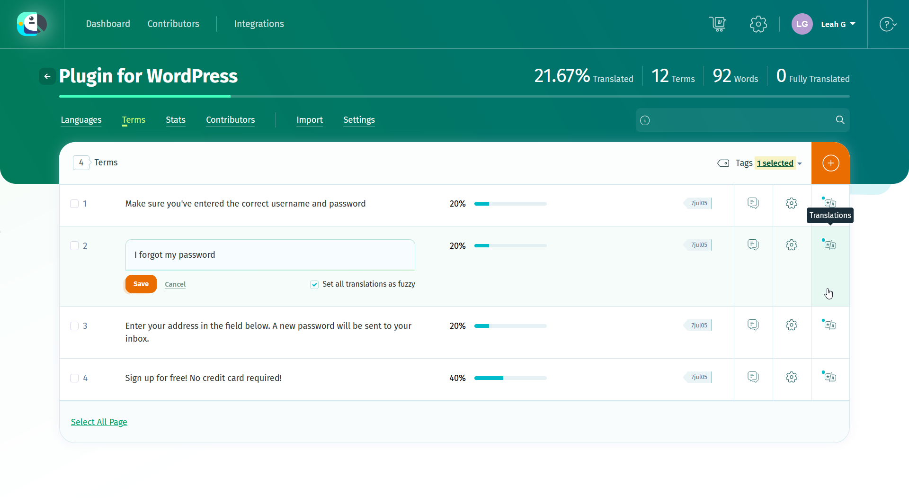
Task: Click the 20% progress bar of term 1
Action: pyautogui.click(x=510, y=204)
